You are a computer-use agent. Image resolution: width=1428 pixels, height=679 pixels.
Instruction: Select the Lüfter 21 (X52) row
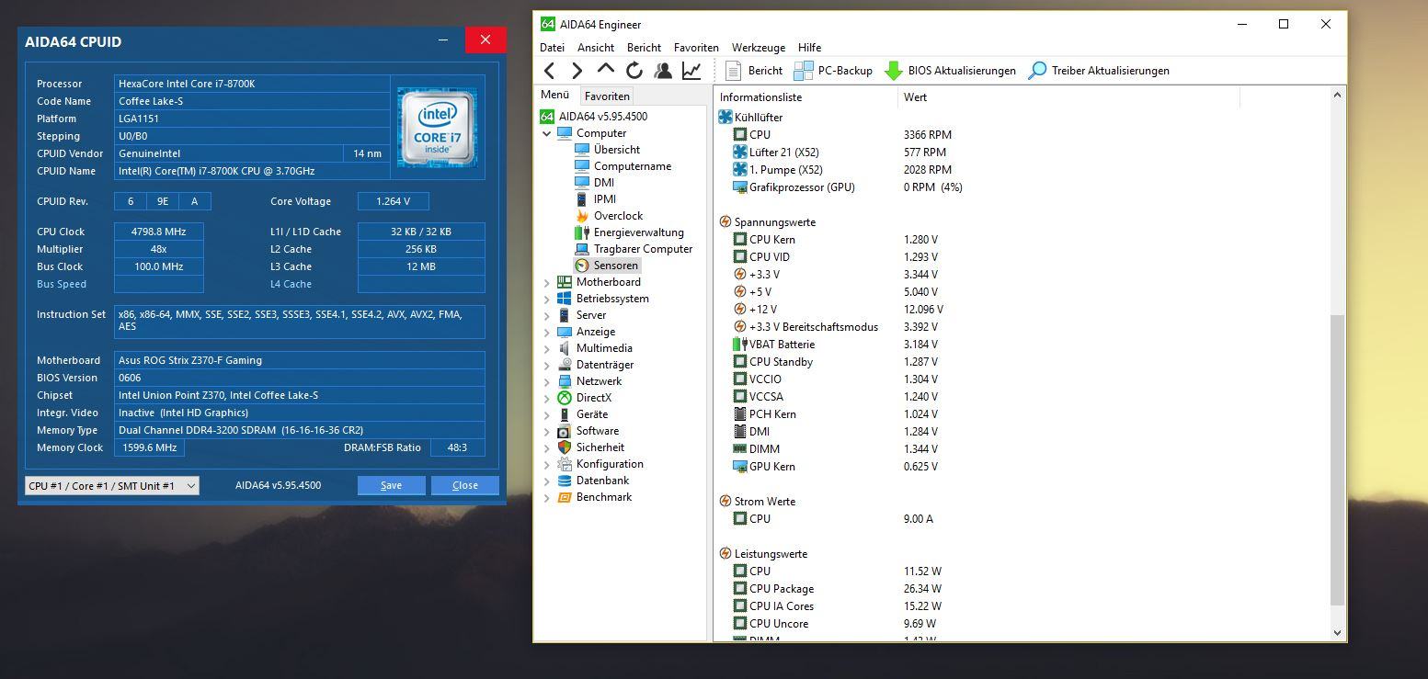click(1022, 153)
